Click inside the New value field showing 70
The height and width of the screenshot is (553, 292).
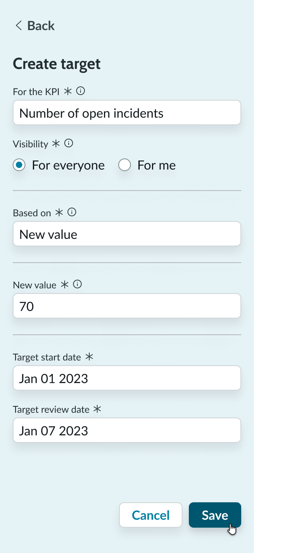coord(127,306)
